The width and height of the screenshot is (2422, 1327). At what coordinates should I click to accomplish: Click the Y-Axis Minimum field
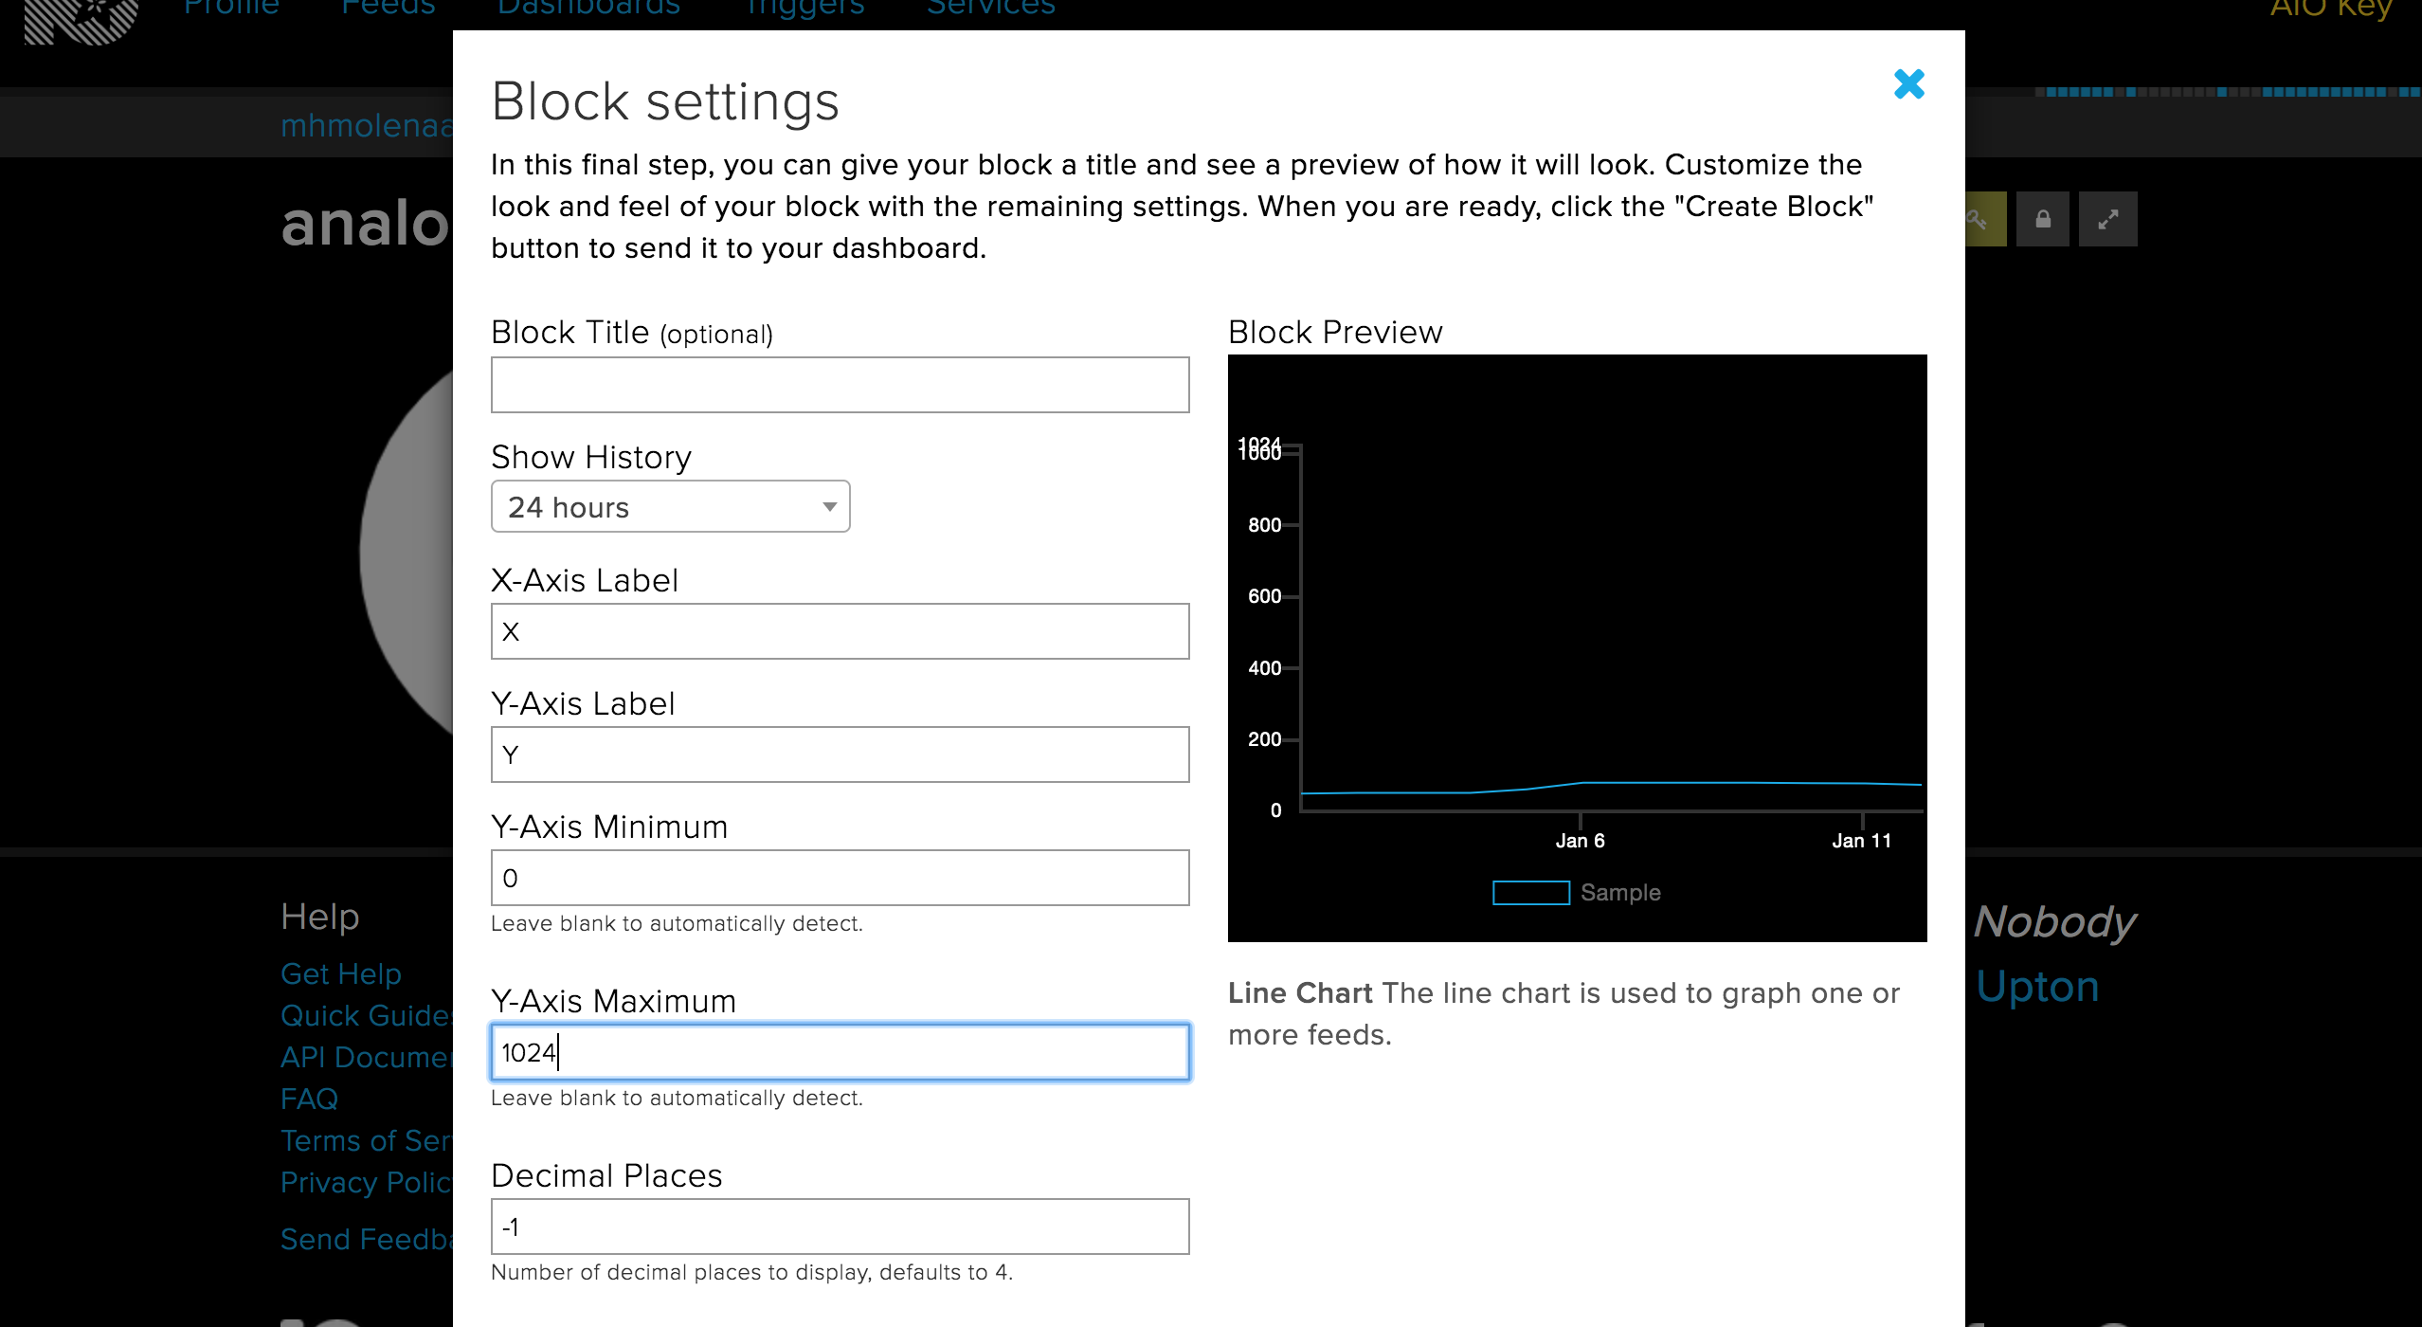[x=840, y=878]
